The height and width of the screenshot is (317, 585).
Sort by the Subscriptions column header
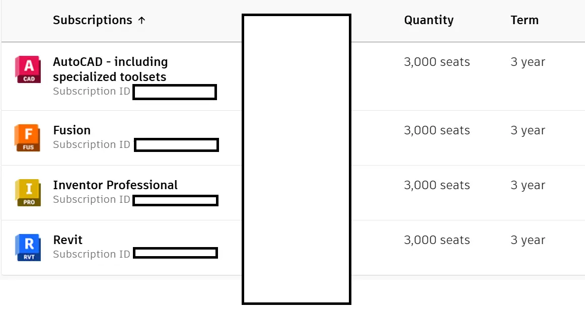coord(92,20)
